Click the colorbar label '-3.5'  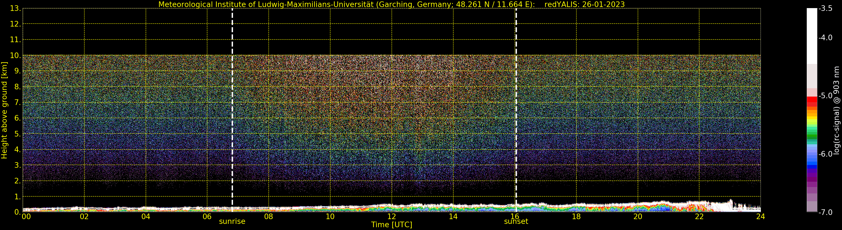pos(826,8)
